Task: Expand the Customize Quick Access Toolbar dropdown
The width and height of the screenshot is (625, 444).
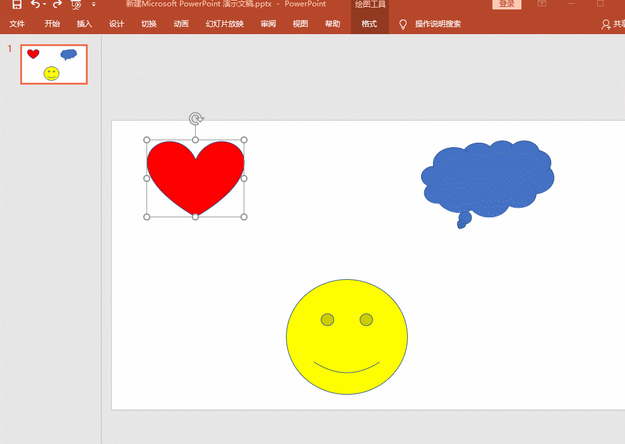Action: (93, 5)
